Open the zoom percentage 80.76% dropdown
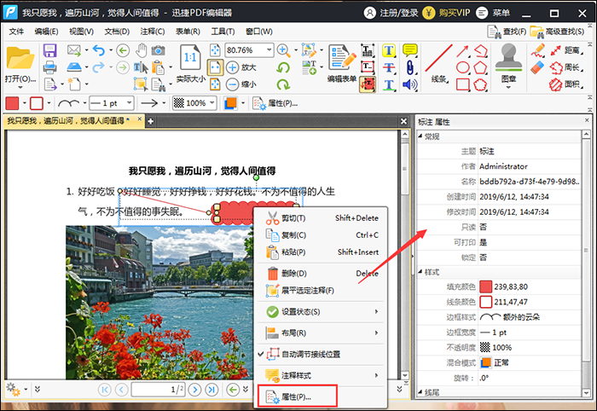This screenshot has width=597, height=411. (270, 49)
